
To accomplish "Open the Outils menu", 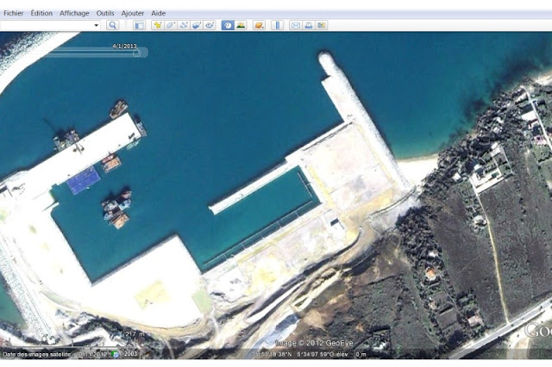I will click(x=104, y=14).
